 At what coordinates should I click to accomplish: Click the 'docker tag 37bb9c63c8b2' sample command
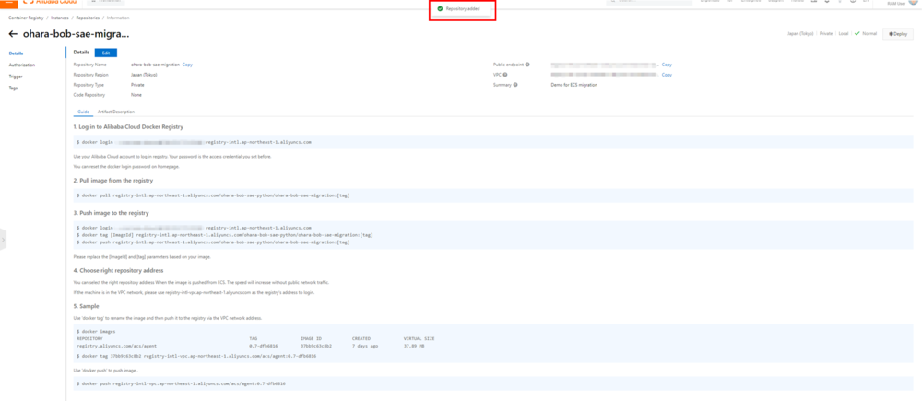point(196,356)
